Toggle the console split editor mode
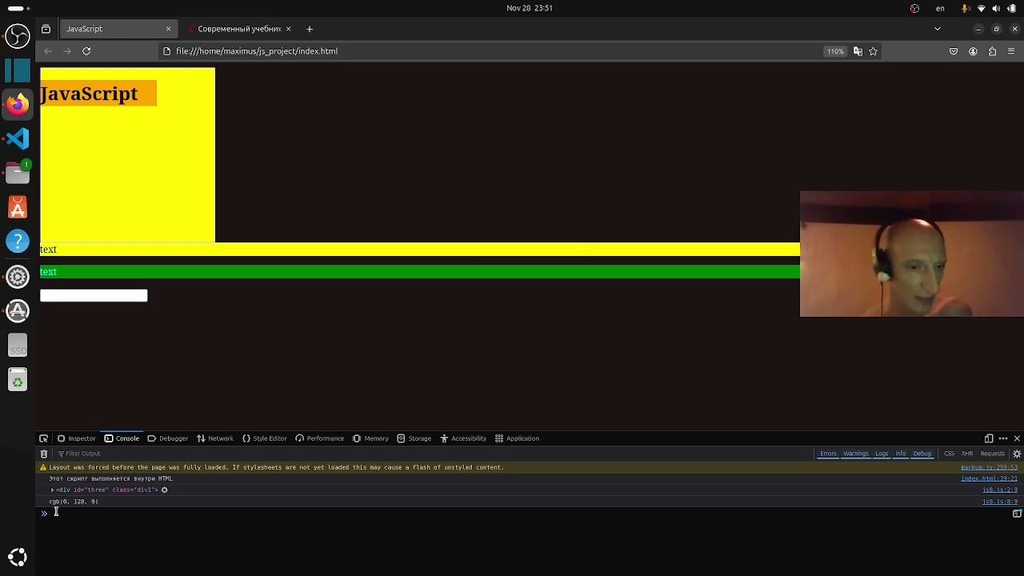 [1017, 514]
